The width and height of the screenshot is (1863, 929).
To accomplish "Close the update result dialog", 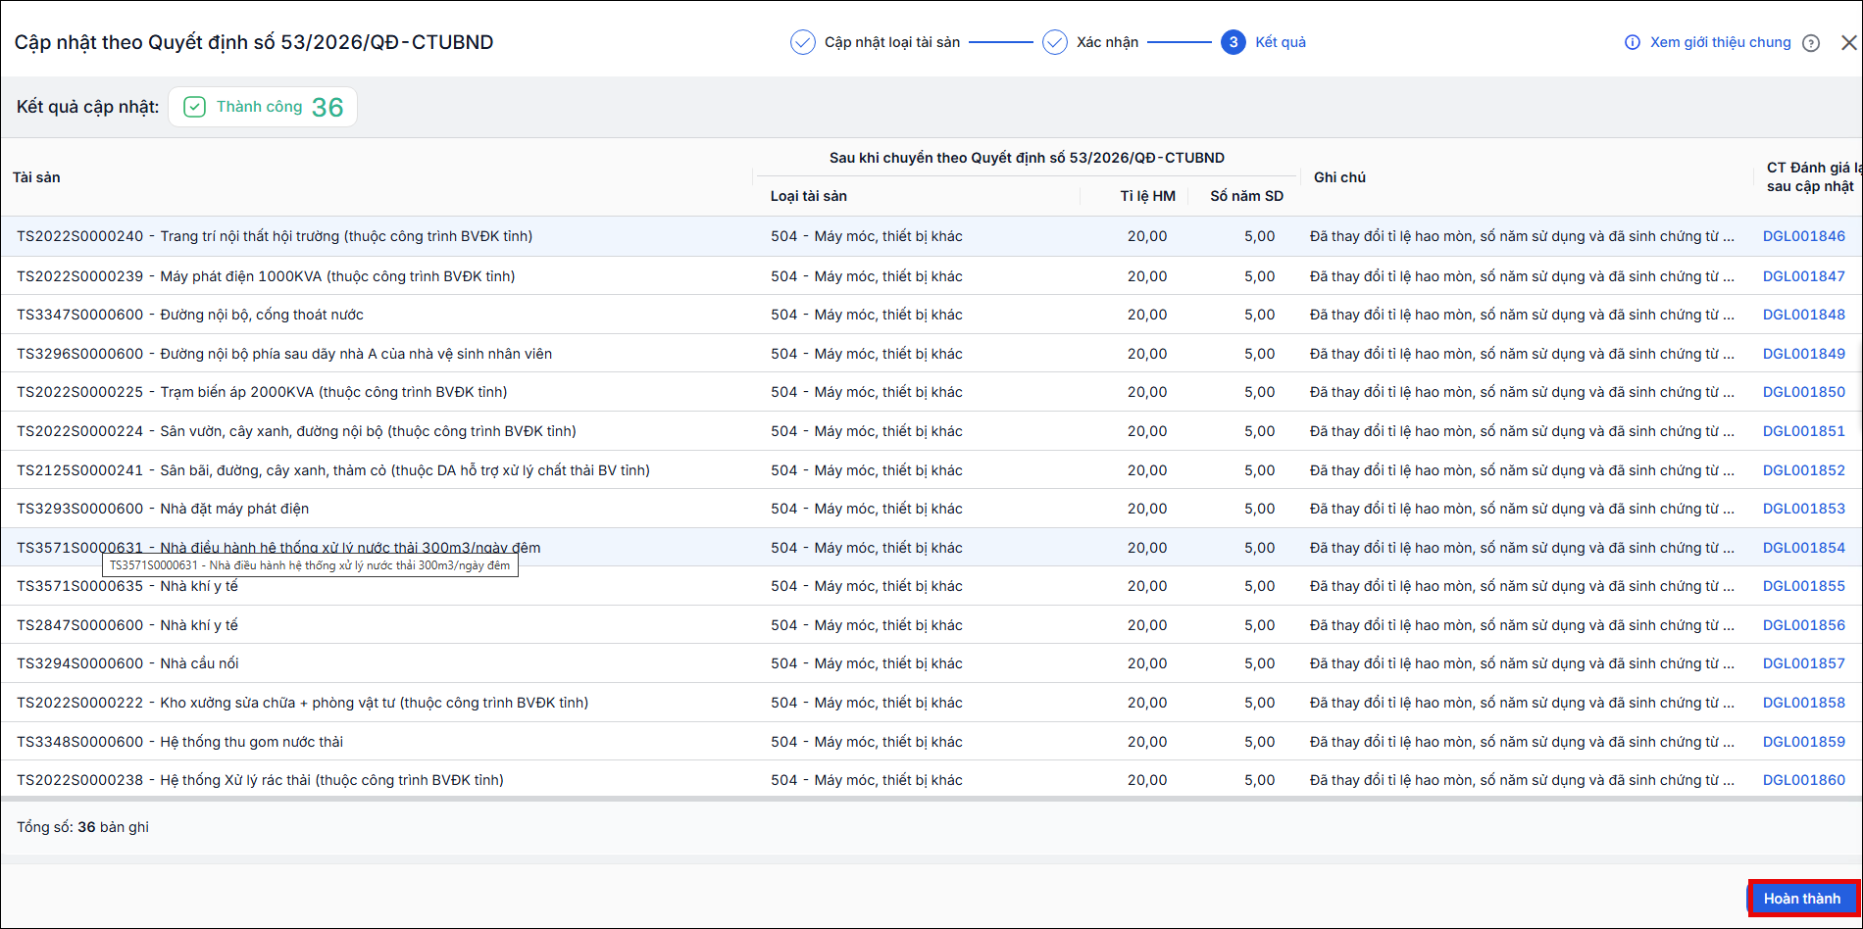I will 1849,43.
